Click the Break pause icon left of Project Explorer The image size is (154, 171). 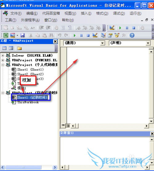pos(82,35)
